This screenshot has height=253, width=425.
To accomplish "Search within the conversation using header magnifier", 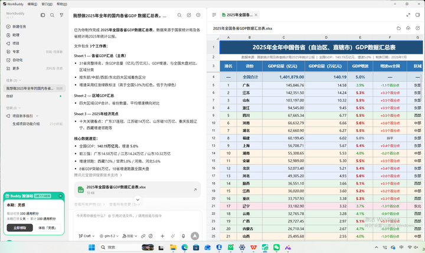I will [179, 15].
